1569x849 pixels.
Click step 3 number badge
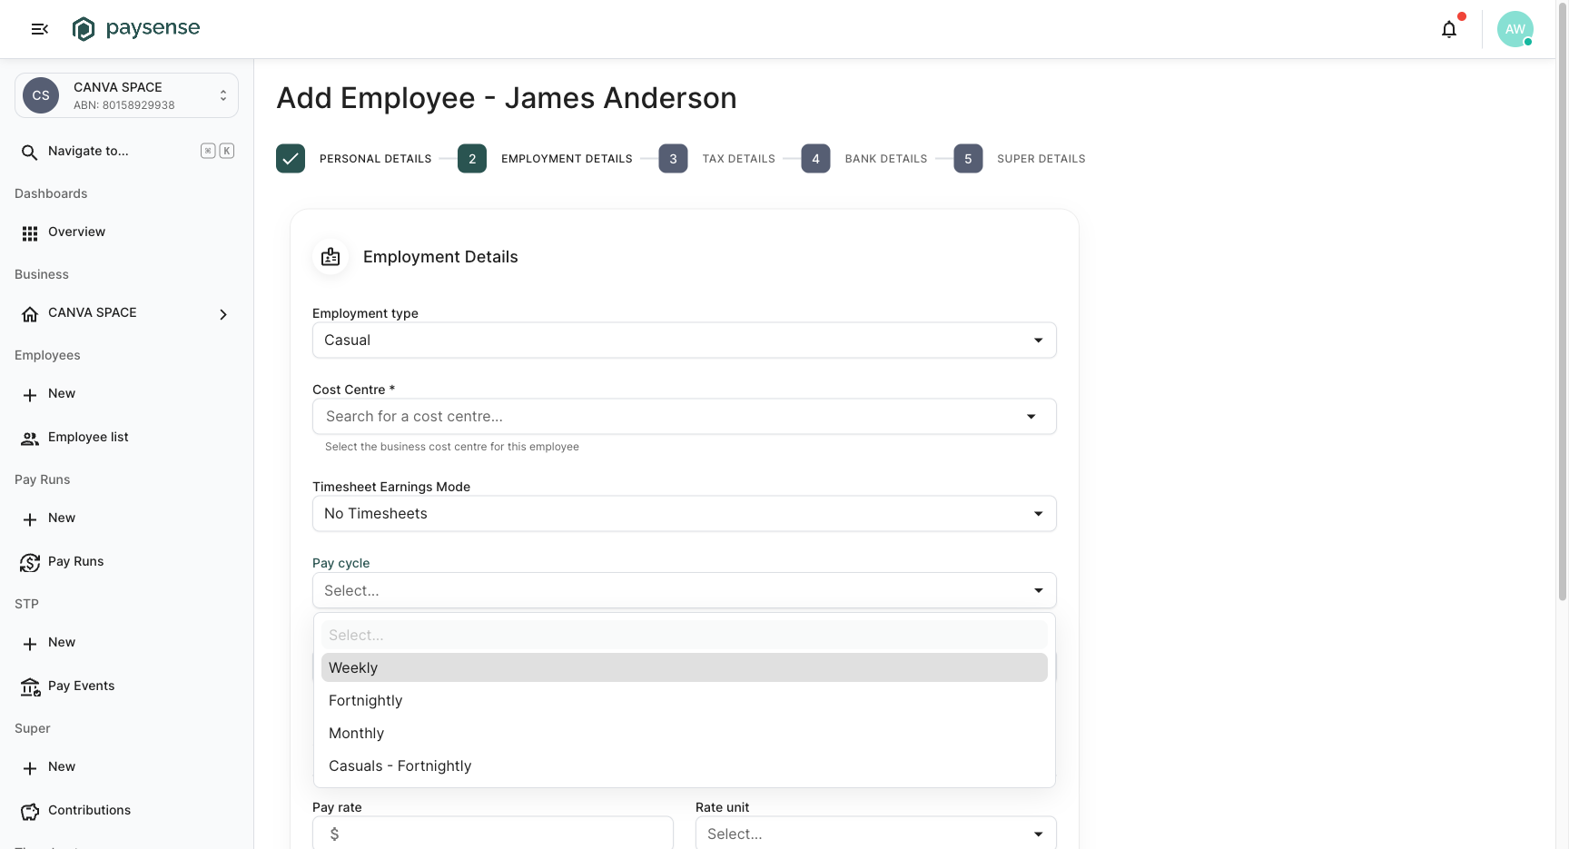pos(673,158)
